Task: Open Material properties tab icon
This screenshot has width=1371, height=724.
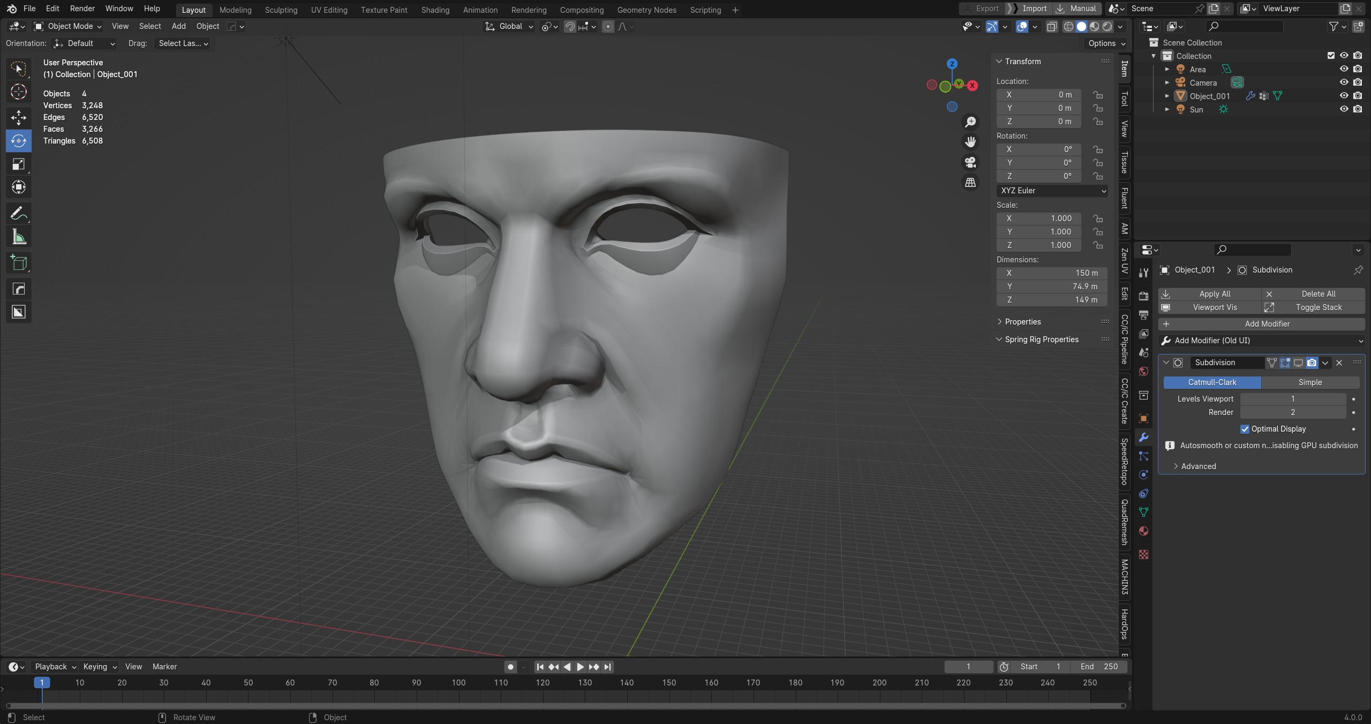Action: [x=1143, y=531]
